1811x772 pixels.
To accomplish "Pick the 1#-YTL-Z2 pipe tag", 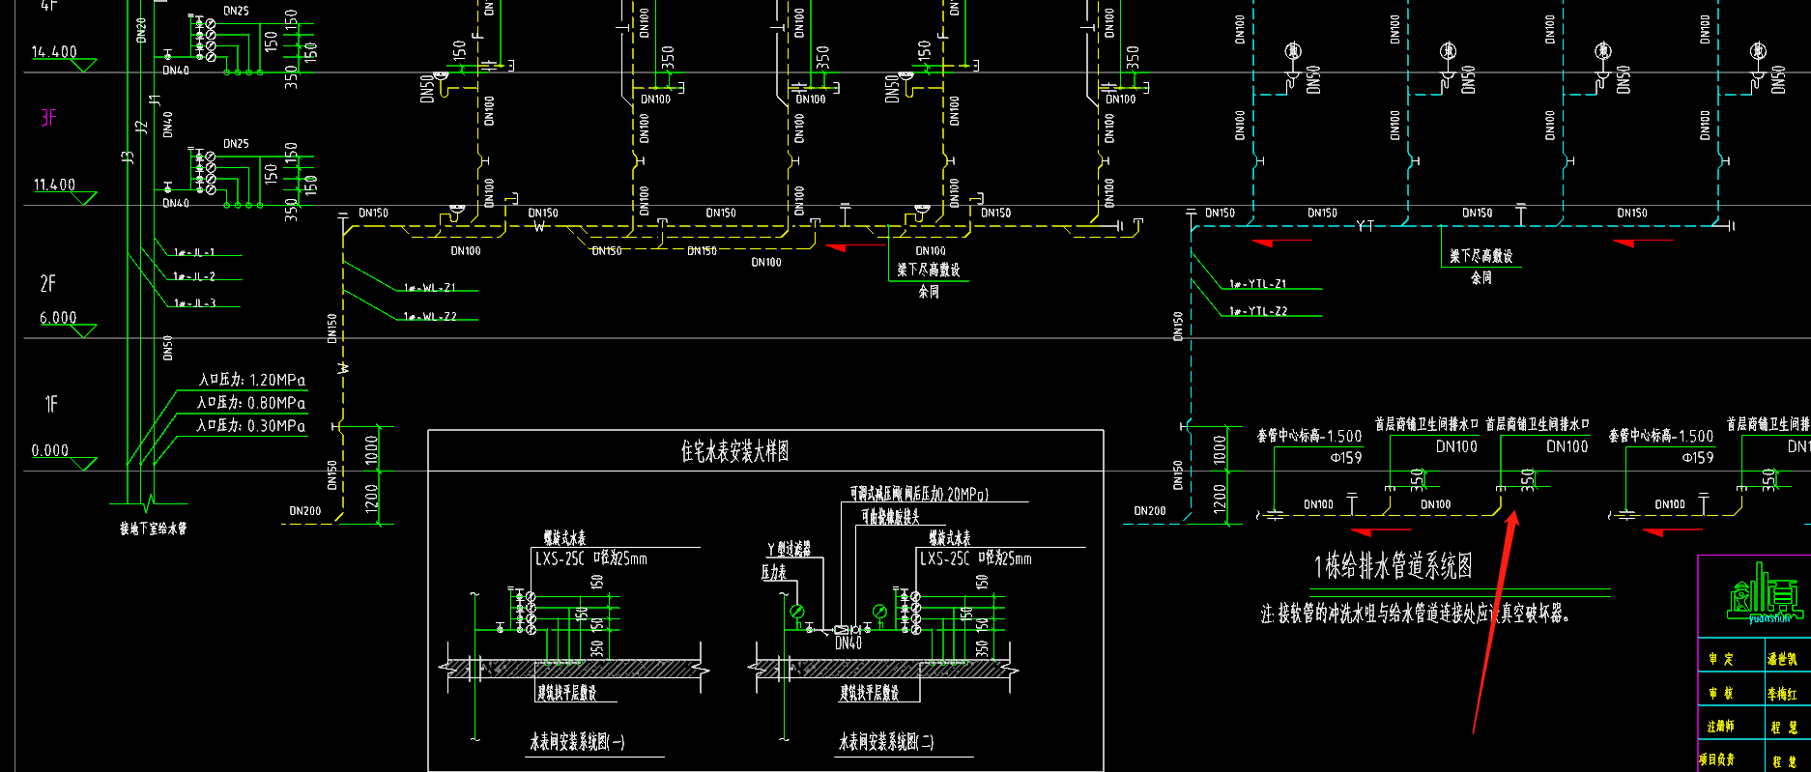I will (1258, 311).
